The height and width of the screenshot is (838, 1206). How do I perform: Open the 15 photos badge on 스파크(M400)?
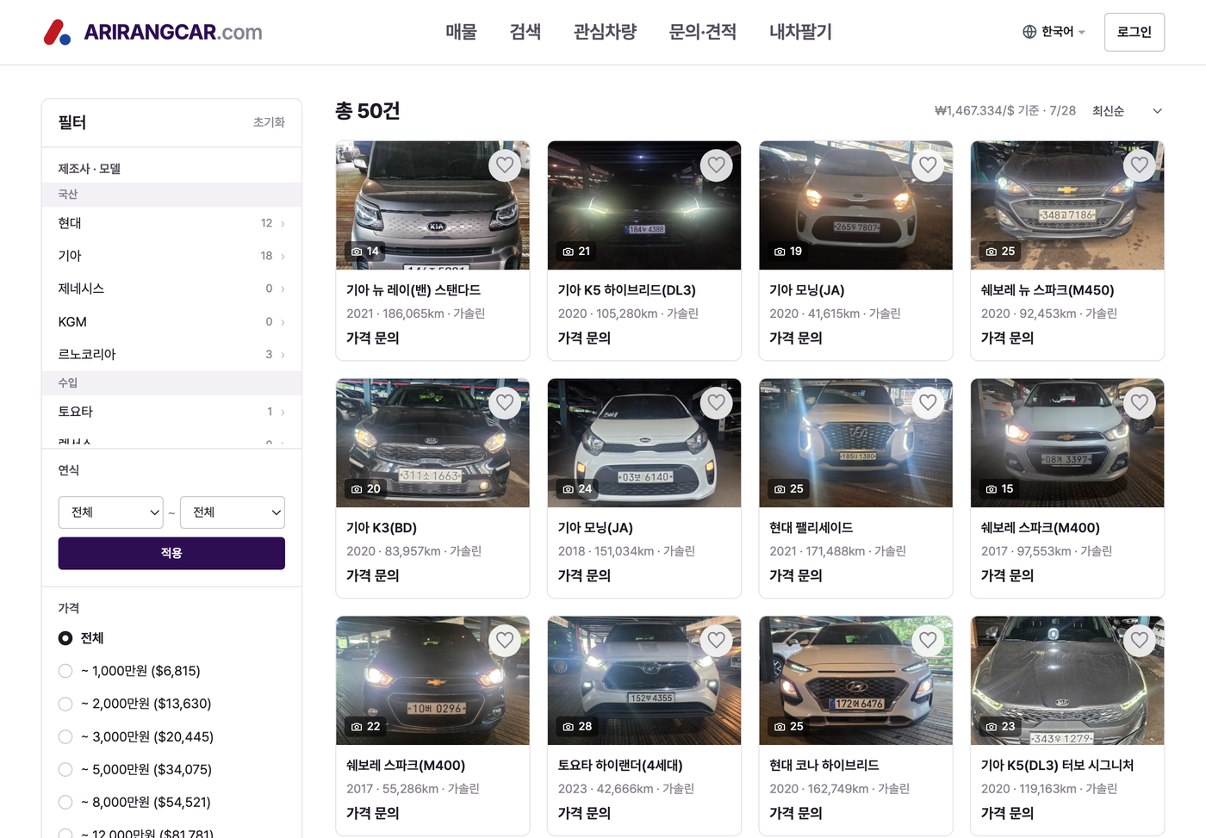(1000, 489)
